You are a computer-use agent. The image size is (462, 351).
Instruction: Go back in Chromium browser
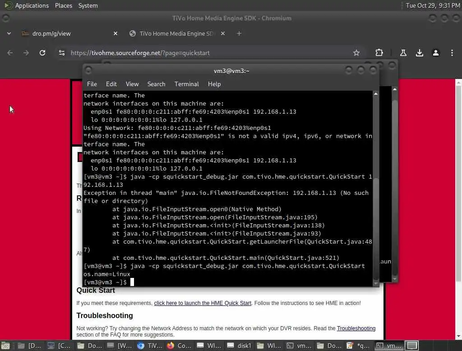10,53
